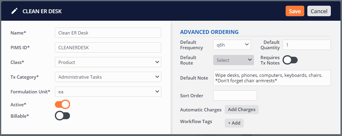Click the Sort Order input box
The width and height of the screenshot is (342, 136).
pyautogui.click(x=235, y=95)
